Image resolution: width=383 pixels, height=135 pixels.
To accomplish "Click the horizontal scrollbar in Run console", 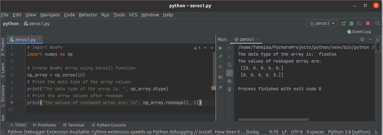I will pyautogui.click(x=273, y=120).
